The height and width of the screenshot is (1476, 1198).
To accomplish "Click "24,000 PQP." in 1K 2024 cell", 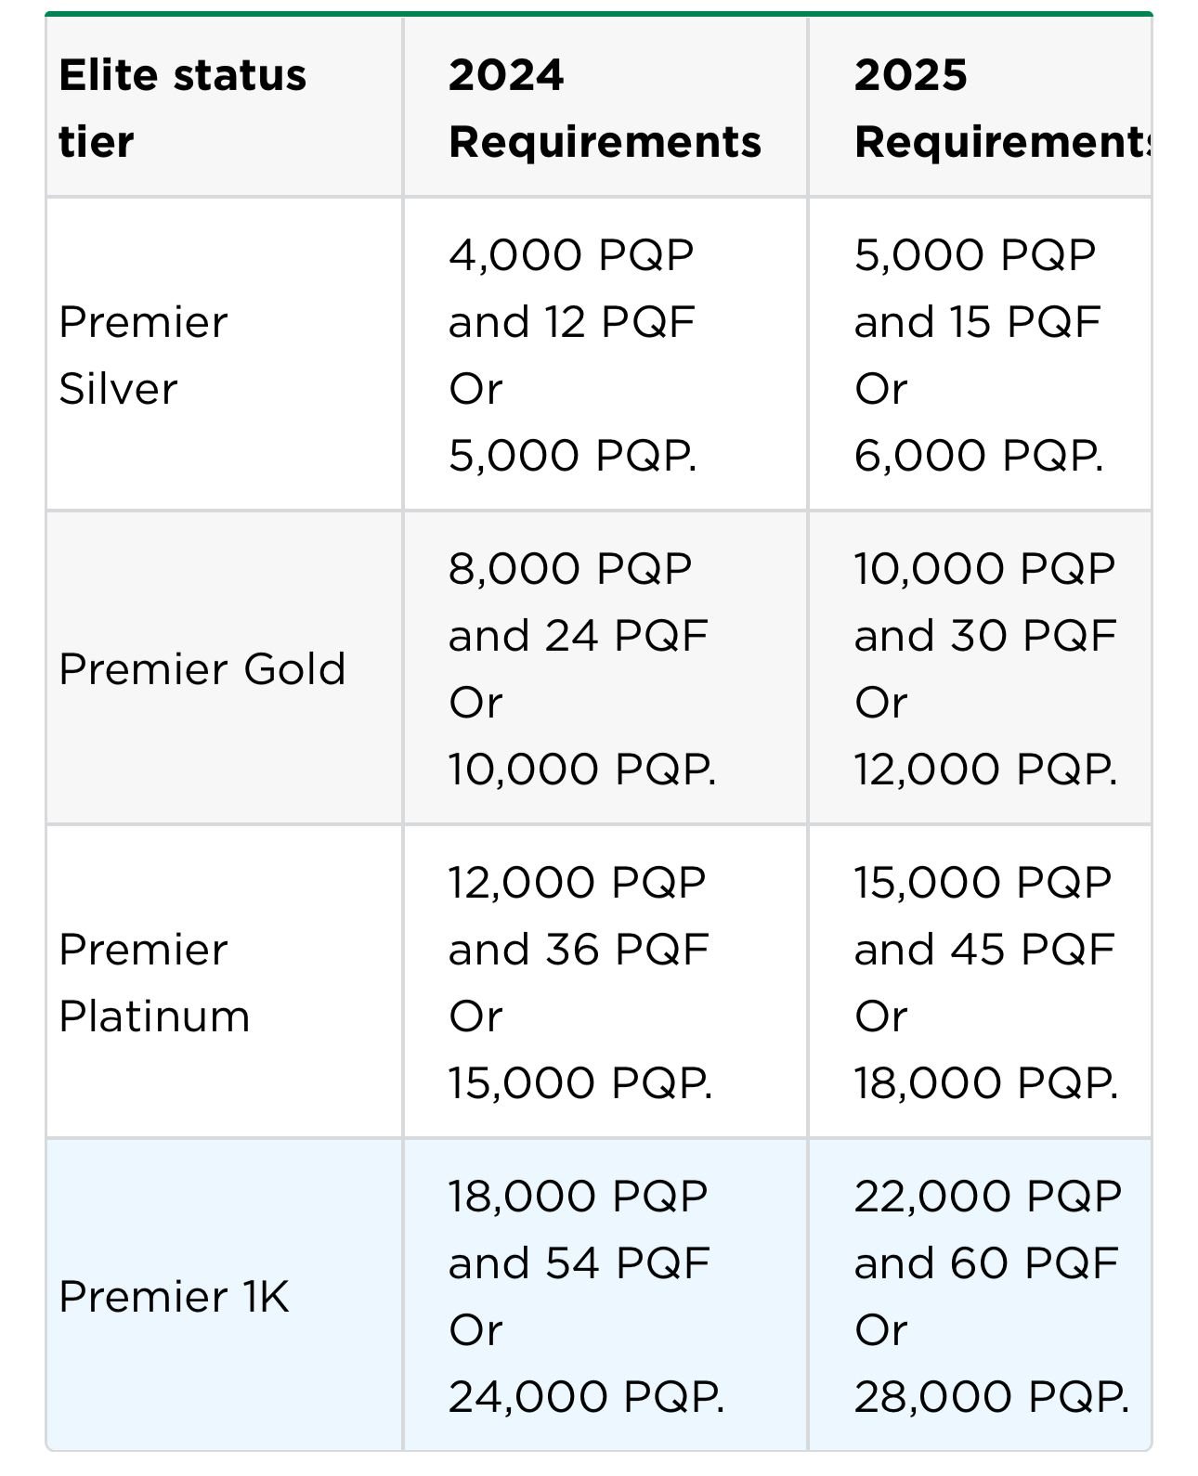I will point(585,1396).
